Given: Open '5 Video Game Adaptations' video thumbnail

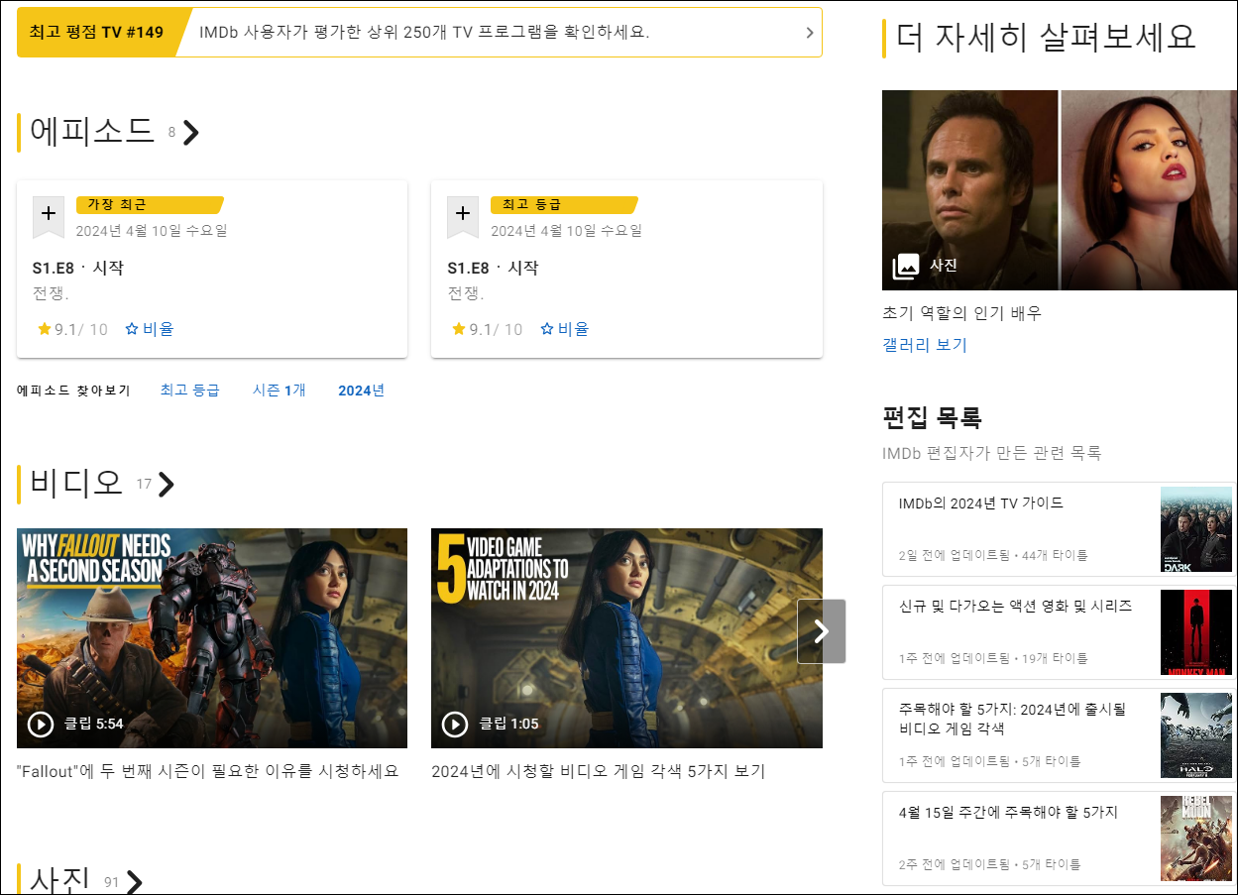Looking at the screenshot, I should point(626,638).
